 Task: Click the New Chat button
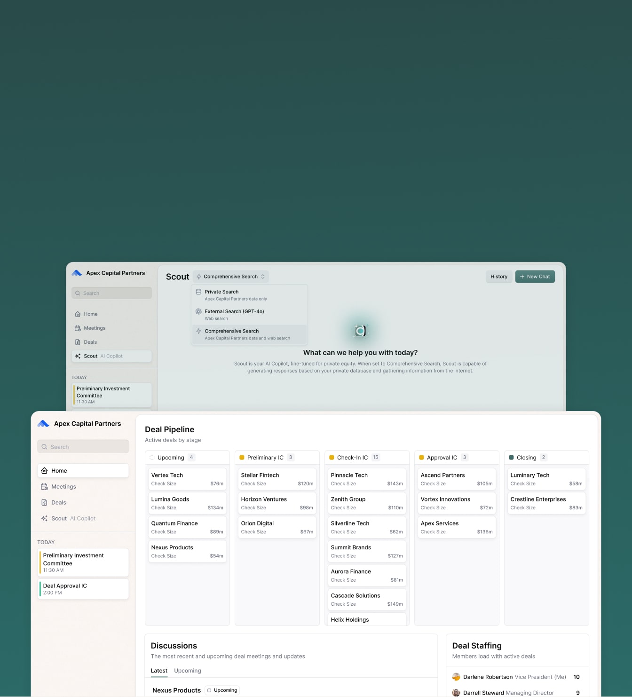[535, 277]
